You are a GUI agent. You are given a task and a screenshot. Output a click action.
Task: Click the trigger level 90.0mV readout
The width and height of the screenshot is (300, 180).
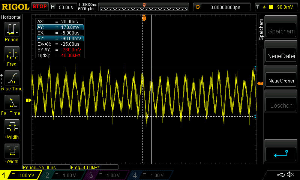click(x=285, y=7)
